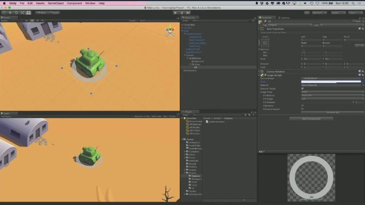
Task: Click the Create button in Project panel
Action: point(186,115)
